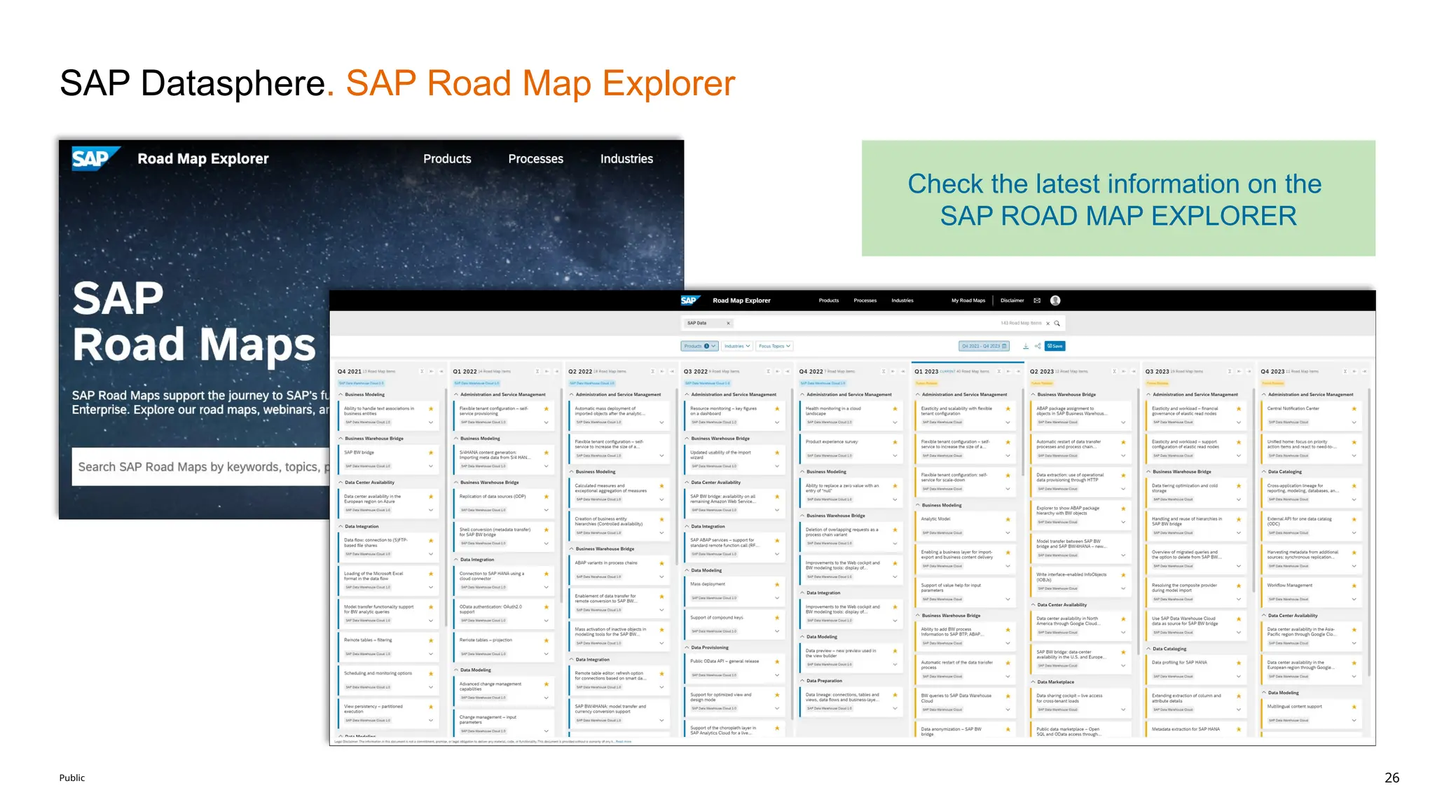Image resolution: width=1435 pixels, height=807 pixels.
Task: Toggle favorite star on SAP BW bridge card
Action: tap(431, 453)
